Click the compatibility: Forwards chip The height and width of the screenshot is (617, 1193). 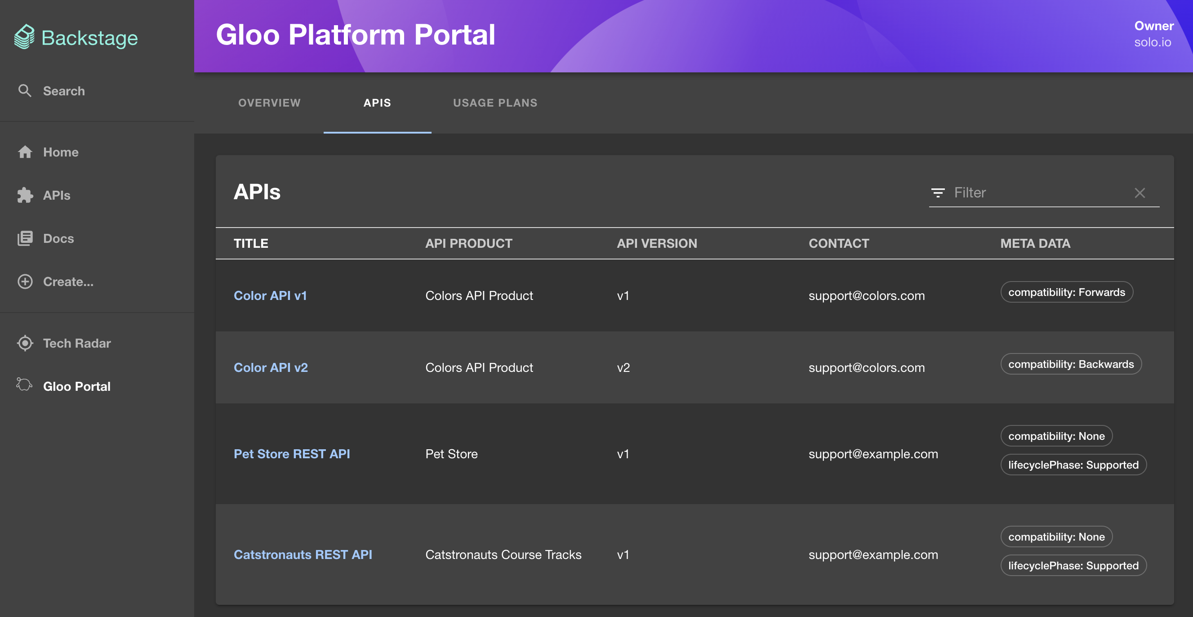pos(1067,292)
